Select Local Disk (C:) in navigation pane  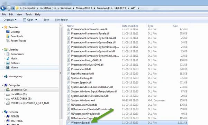click(x=18, y=90)
